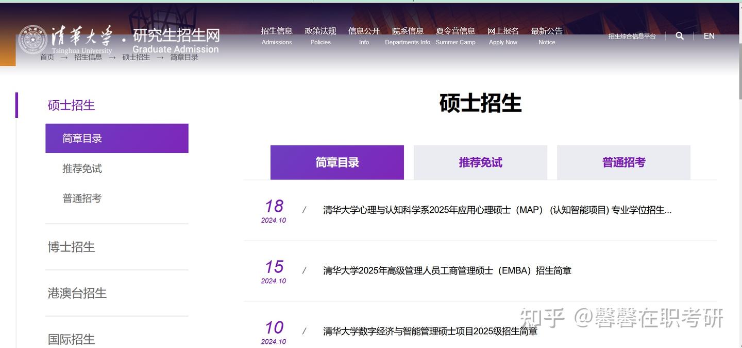Open 院系信息 Departments Info menu
742x348 pixels.
tap(408, 36)
